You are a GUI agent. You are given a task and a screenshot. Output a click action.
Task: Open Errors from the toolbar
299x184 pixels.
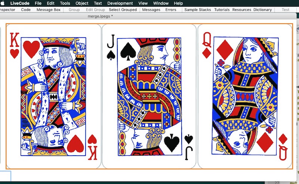[x=171, y=10]
